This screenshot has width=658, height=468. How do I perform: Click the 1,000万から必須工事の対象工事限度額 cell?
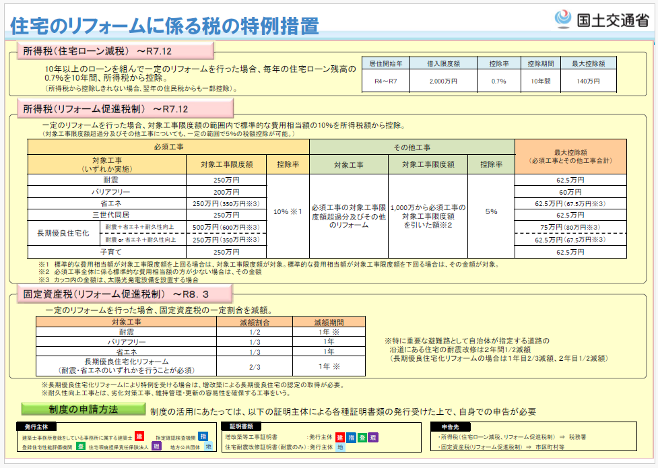(428, 216)
